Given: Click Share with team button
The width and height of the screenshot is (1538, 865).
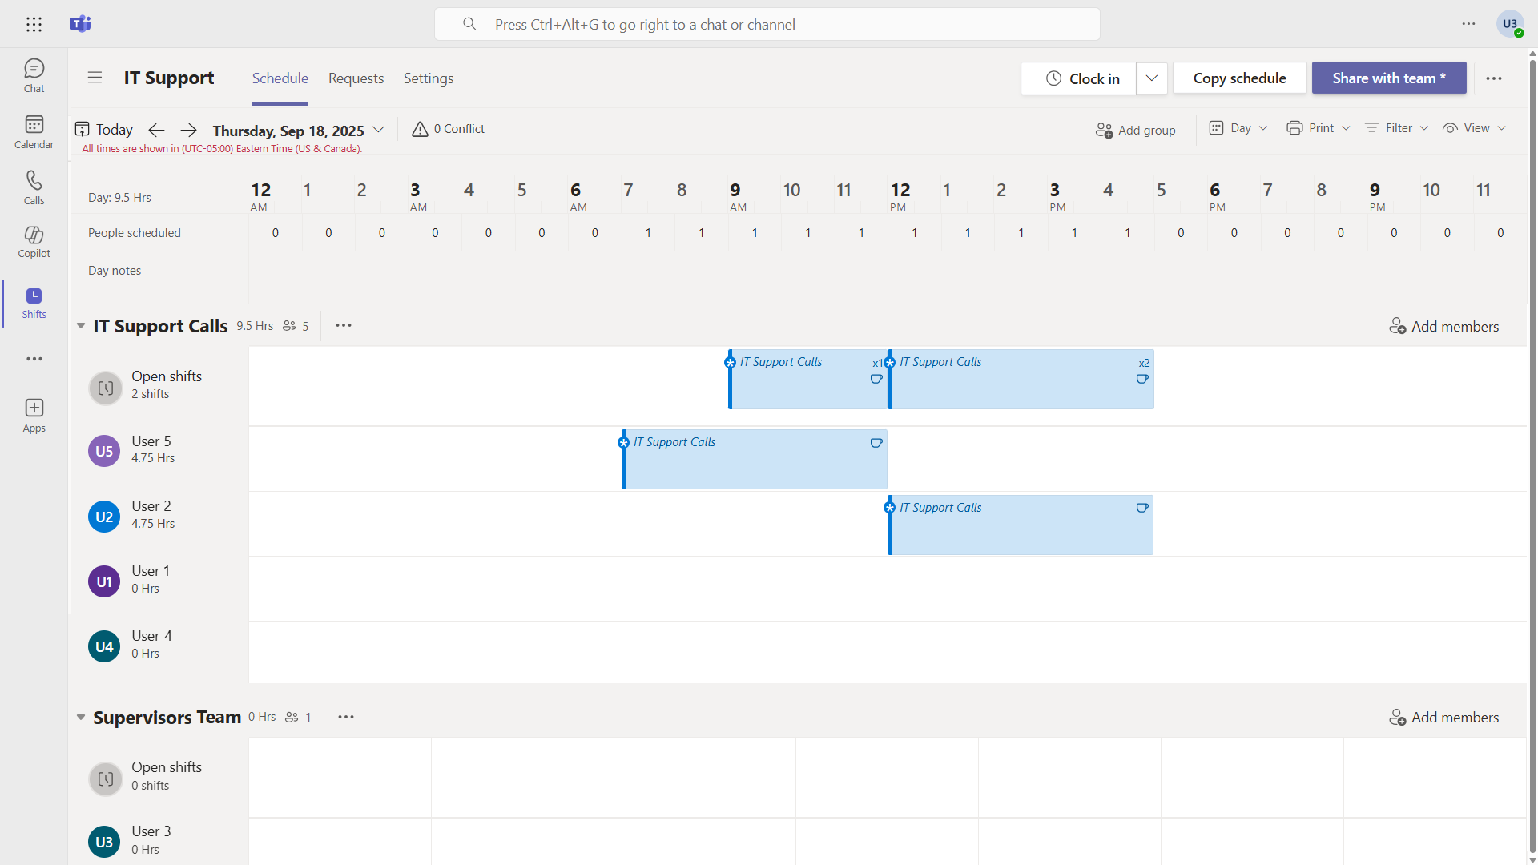Looking at the screenshot, I should point(1388,78).
